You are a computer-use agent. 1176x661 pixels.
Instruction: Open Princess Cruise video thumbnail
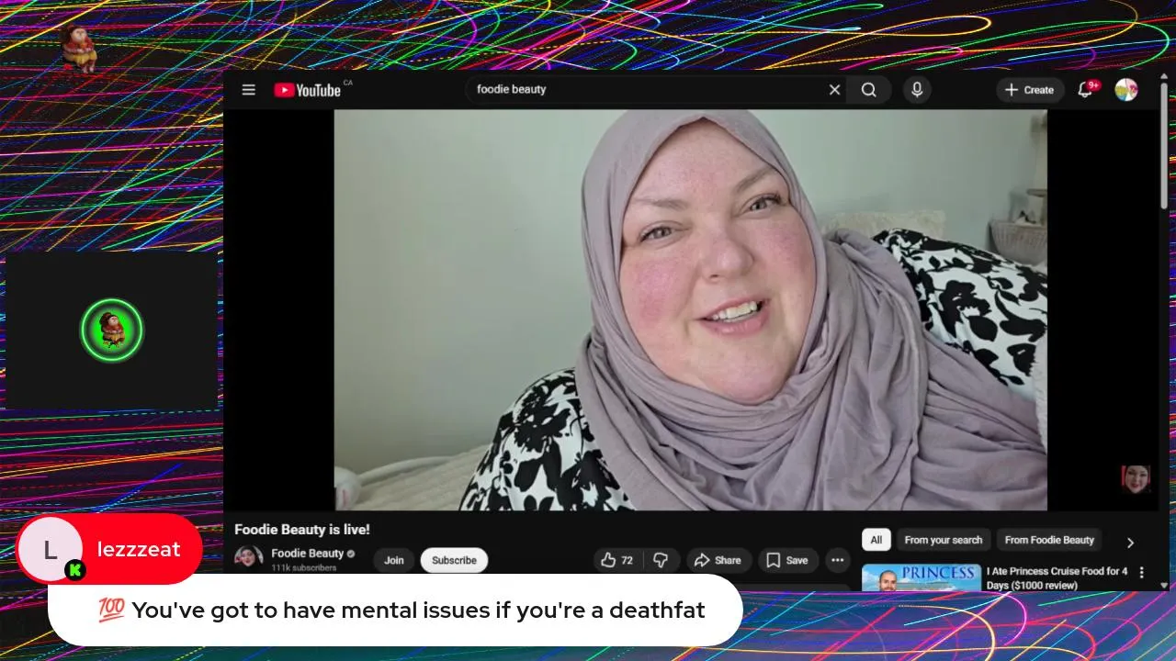[922, 577]
